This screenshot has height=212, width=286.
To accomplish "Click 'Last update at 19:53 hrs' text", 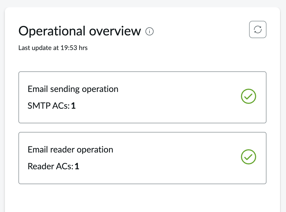I will (53, 48).
